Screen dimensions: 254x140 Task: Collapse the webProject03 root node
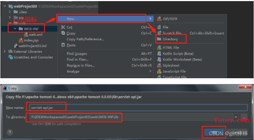(x=5, y=6)
